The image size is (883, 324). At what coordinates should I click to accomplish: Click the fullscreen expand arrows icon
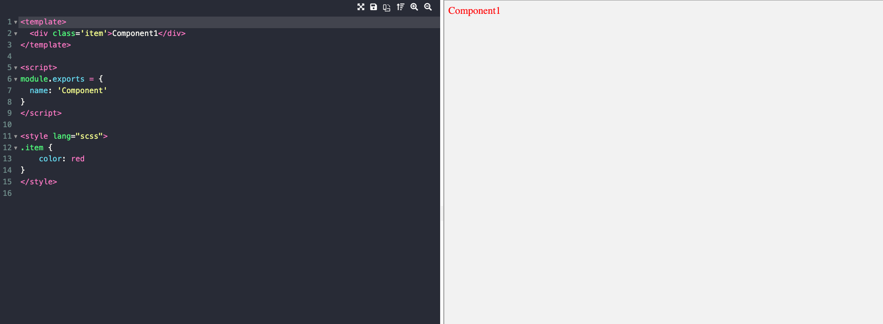click(x=361, y=7)
